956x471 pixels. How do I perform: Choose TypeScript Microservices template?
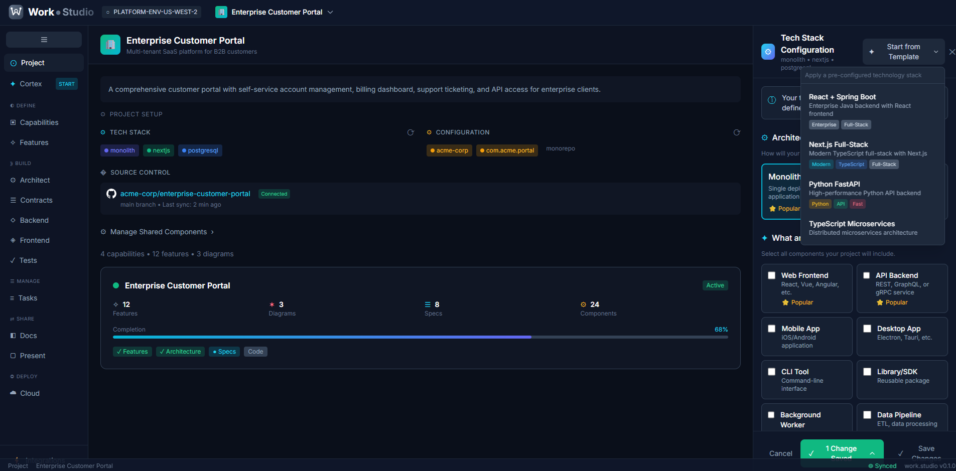point(874,228)
